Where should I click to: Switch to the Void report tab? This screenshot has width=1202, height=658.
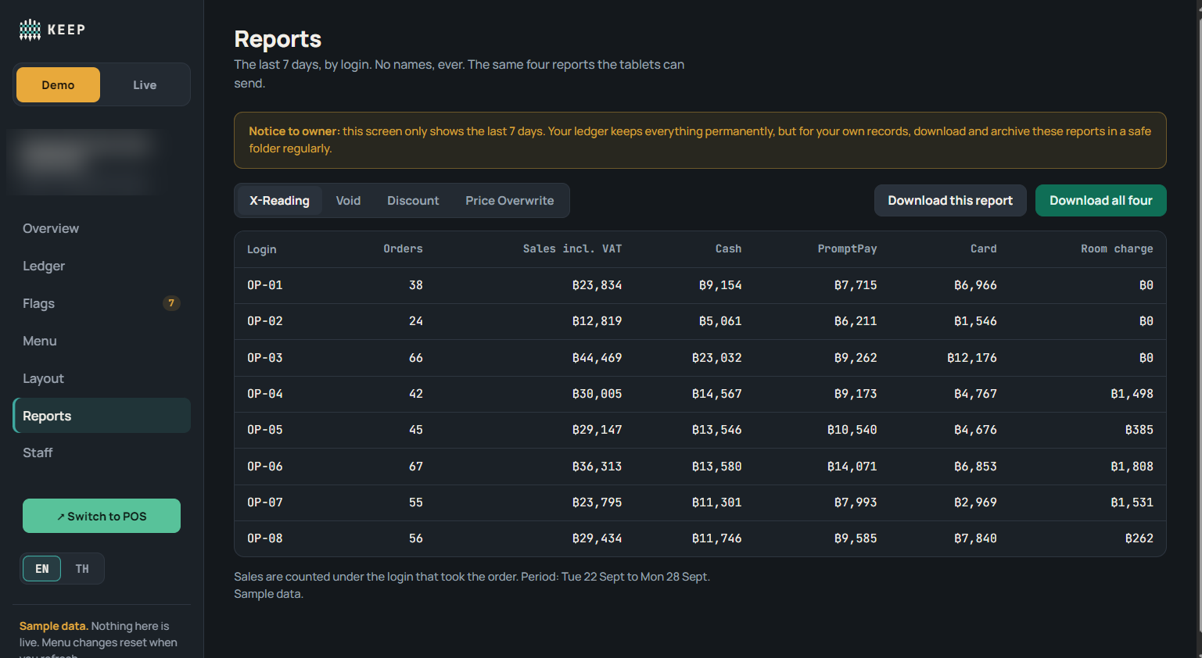[x=348, y=201]
